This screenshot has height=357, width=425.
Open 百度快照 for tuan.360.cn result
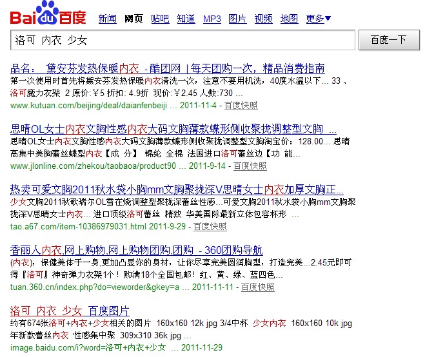pyautogui.click(x=258, y=287)
